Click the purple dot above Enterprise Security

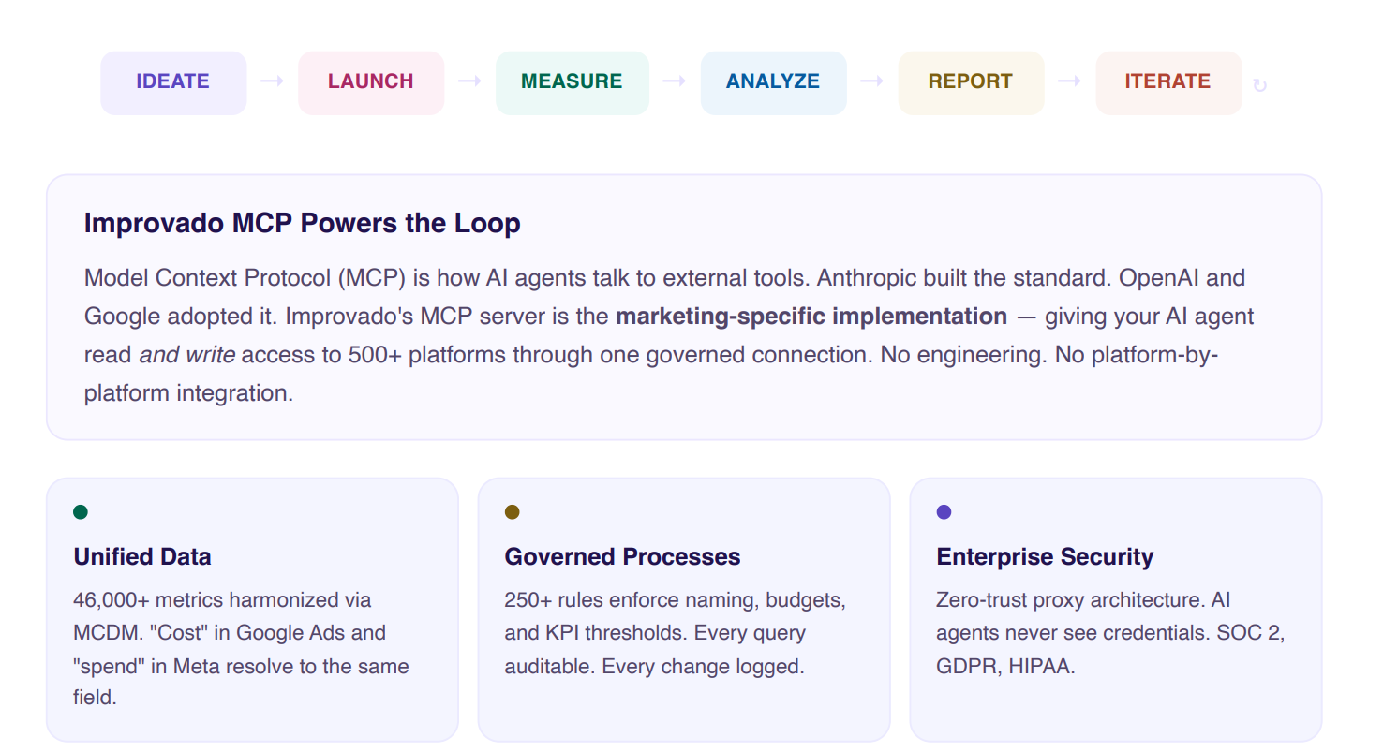coord(944,511)
